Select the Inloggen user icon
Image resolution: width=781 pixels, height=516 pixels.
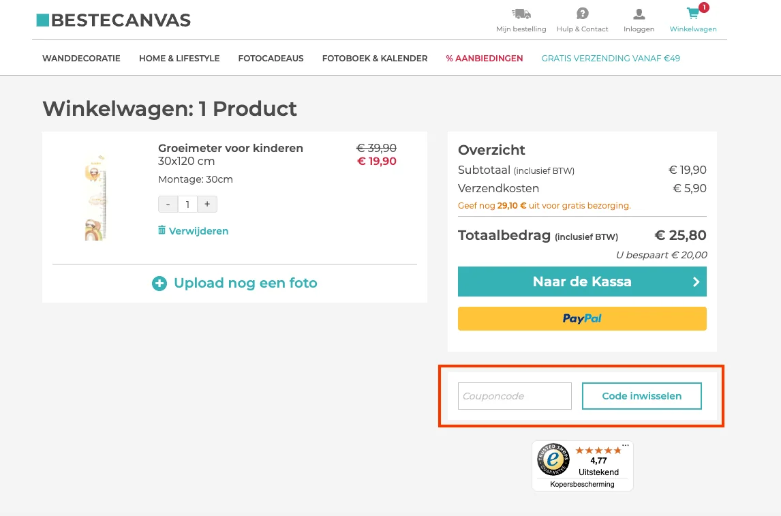639,12
